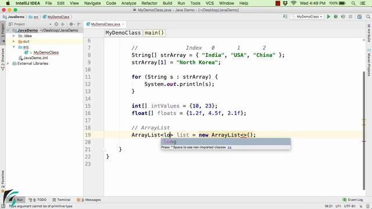Click the UTF-8 encoding in status bar
This screenshot has width=372, height=209.
pos(350,206)
